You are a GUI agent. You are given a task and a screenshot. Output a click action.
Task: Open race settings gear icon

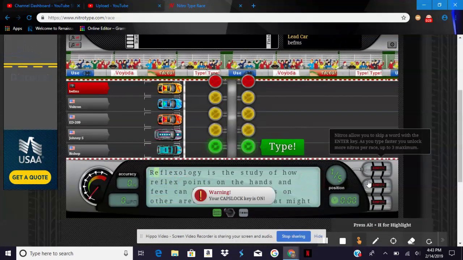[392, 44]
